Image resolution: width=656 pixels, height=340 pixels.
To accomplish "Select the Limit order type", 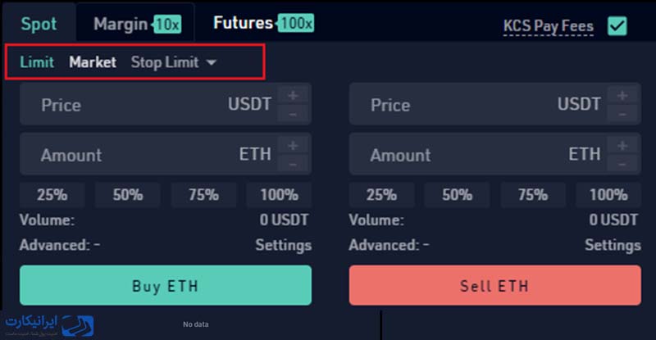I will click(x=37, y=62).
